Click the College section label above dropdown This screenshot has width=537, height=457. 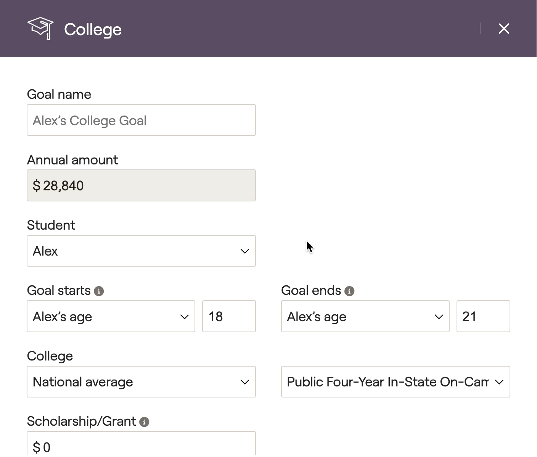[x=50, y=356]
